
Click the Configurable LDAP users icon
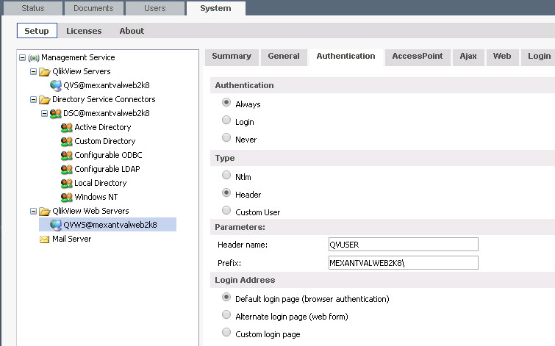[67, 170]
